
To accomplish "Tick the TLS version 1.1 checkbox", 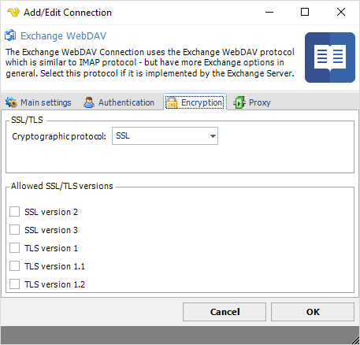I will (14, 266).
